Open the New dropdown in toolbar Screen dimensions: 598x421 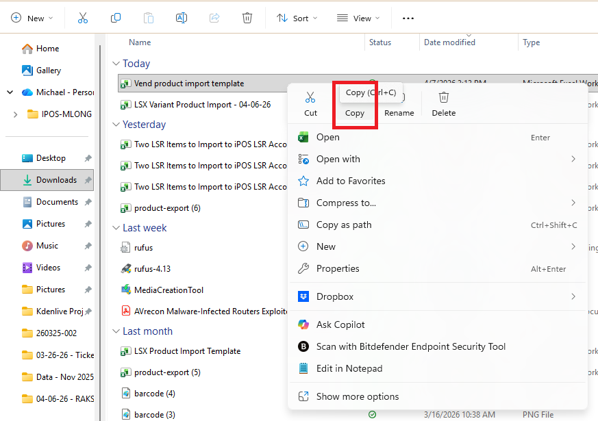point(32,18)
